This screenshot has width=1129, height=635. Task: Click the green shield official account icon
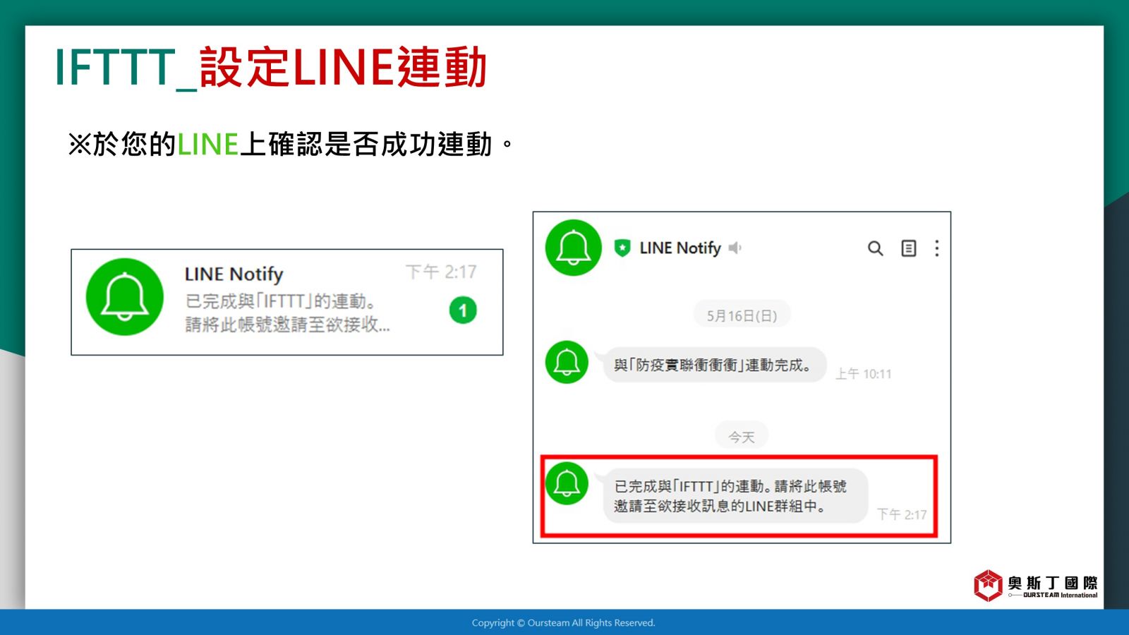(622, 248)
